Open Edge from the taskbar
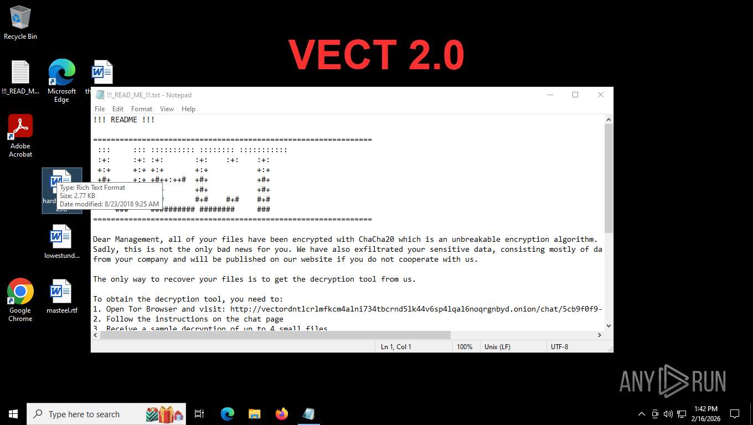Viewport: 753px width, 425px height. coord(227,414)
